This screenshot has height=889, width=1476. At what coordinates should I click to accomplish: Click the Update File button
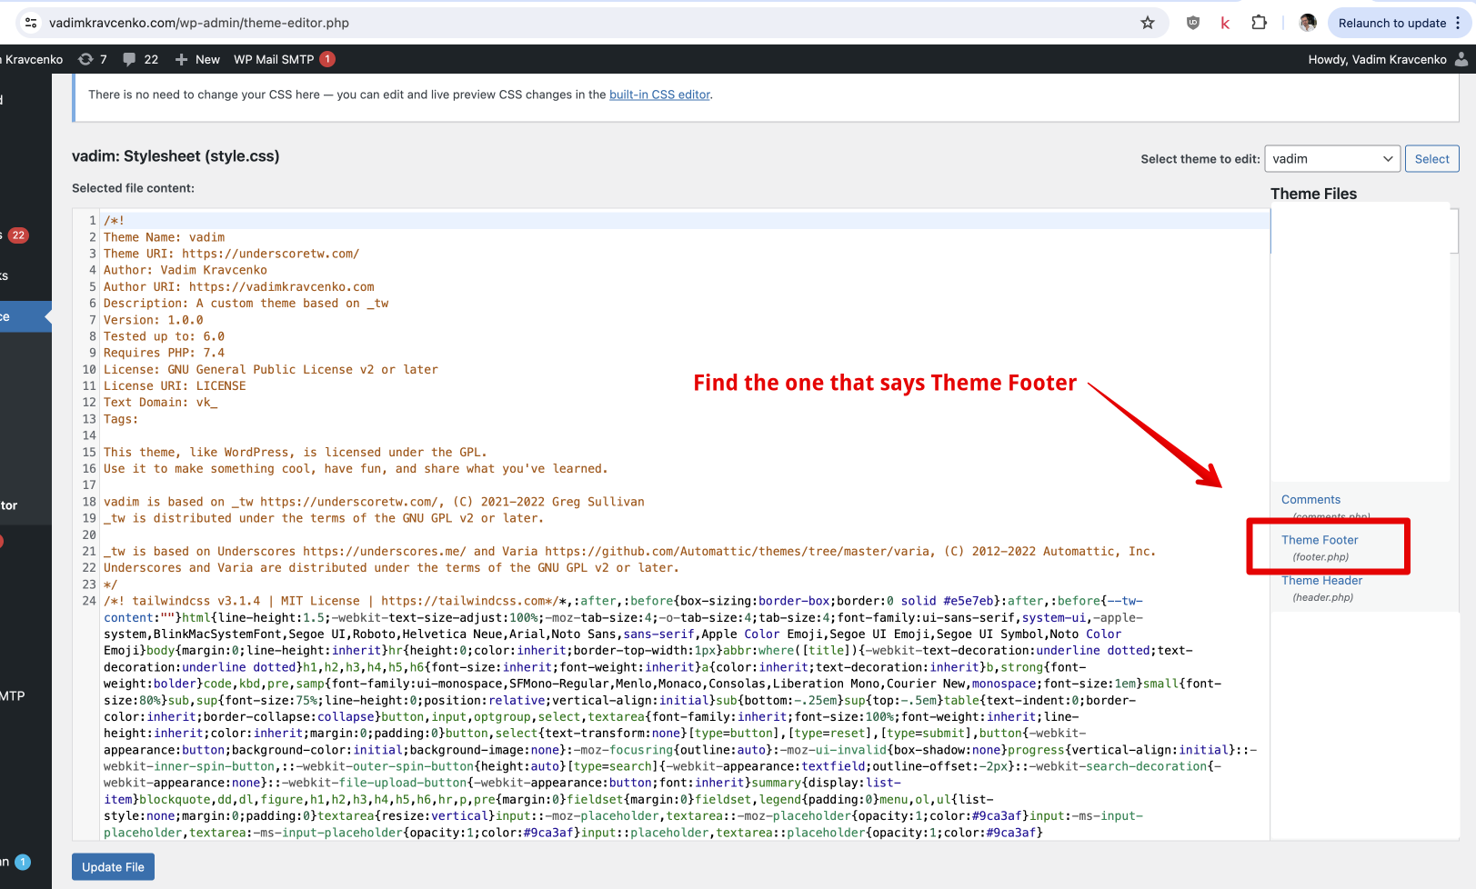coord(113,866)
